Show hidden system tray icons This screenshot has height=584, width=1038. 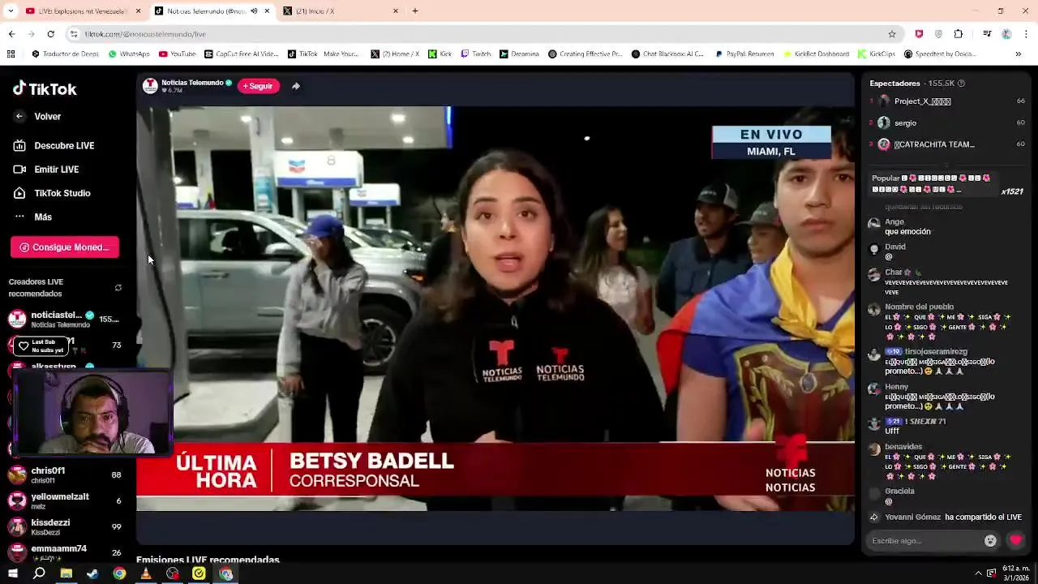978,573
